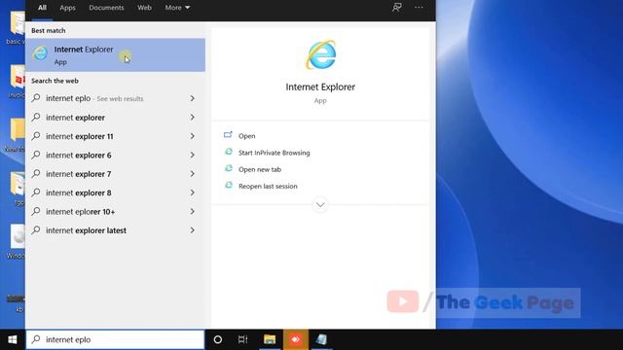Click Open in the preview pane

[246, 136]
